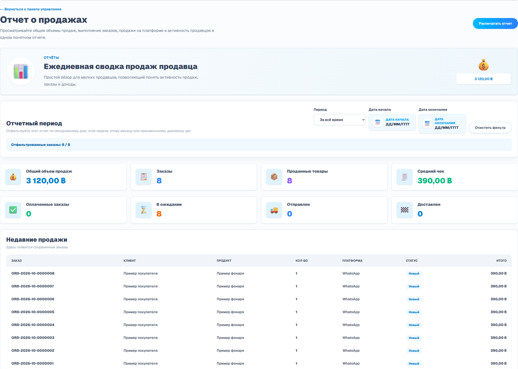Click the 3 120,00 total badge in the banner

483,79
